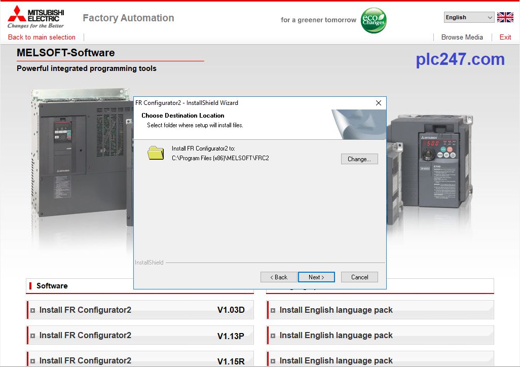The image size is (520, 367).
Task: Click the arrow icon beside Install FR Configurator2 V1.03D
Action: 33,310
